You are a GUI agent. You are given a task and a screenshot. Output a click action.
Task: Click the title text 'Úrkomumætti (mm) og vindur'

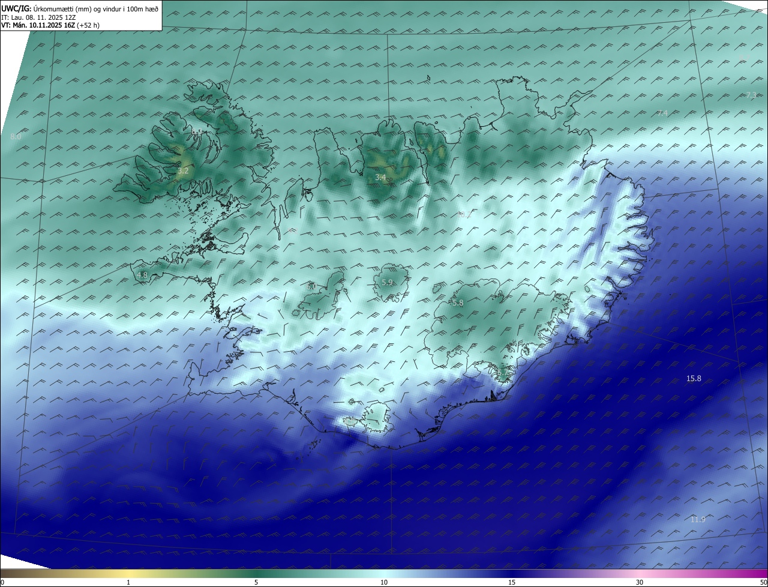coord(76,8)
